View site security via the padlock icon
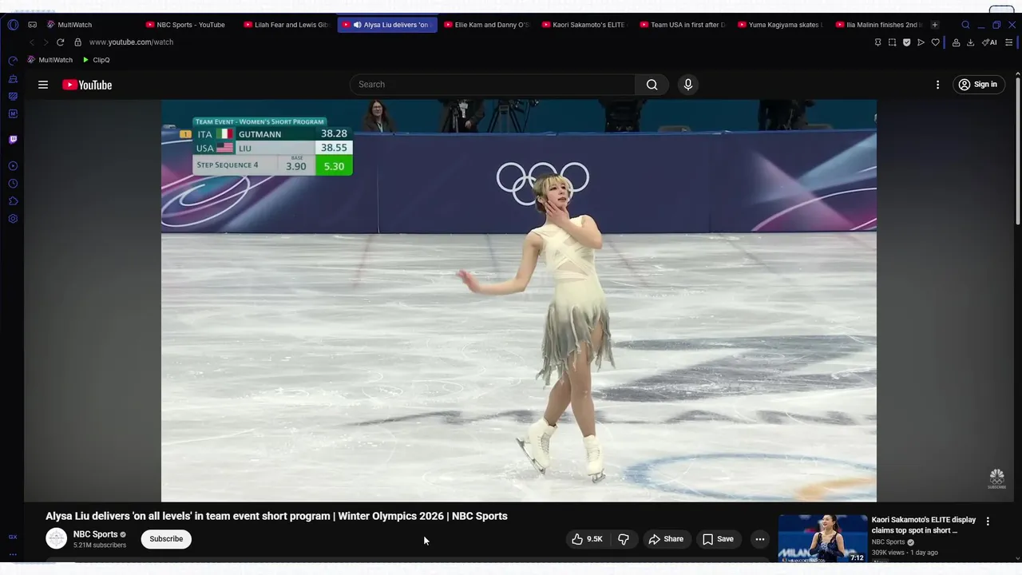 [77, 42]
